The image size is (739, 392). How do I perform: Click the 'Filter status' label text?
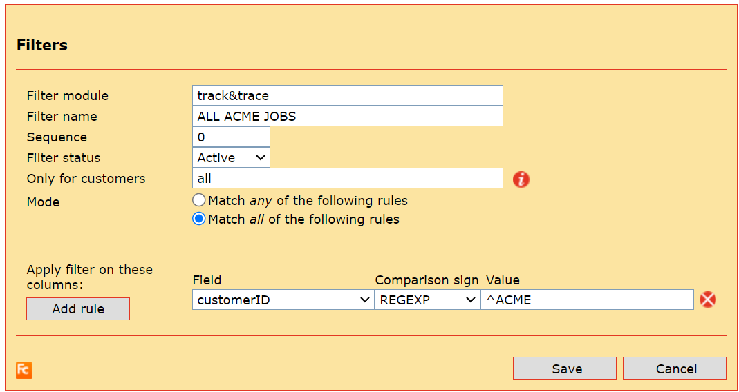64,158
